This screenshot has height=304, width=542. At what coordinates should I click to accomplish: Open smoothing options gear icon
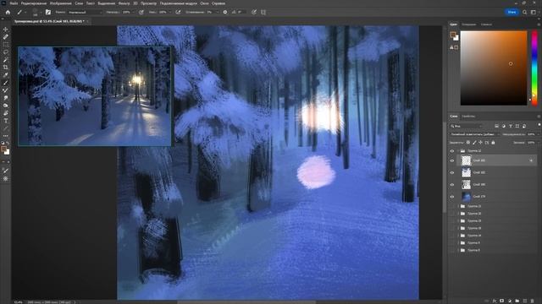pyautogui.click(x=225, y=12)
